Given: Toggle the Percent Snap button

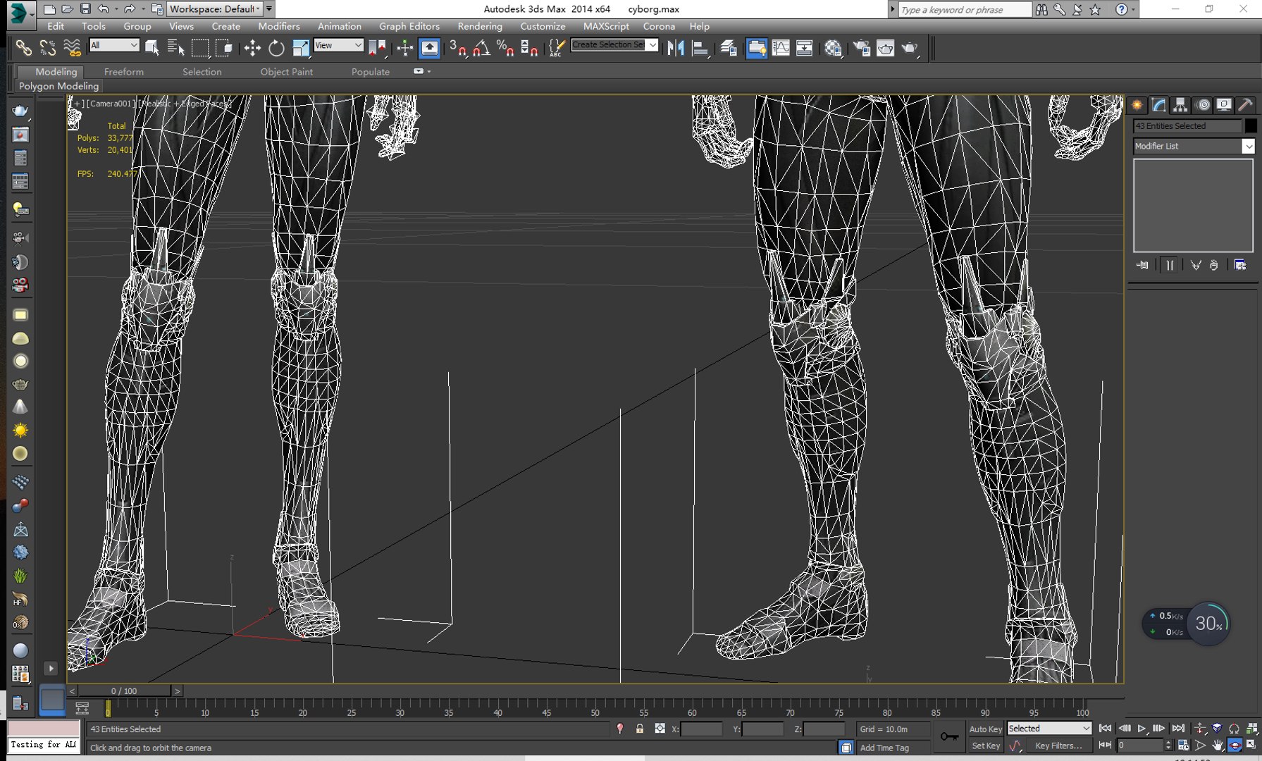Looking at the screenshot, I should [505, 48].
